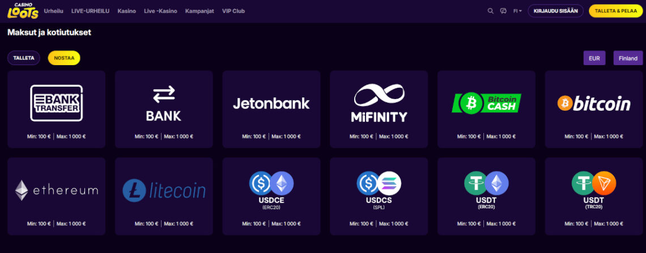Expand the FI language dropdown
Image resolution: width=646 pixels, height=253 pixels.
point(517,11)
